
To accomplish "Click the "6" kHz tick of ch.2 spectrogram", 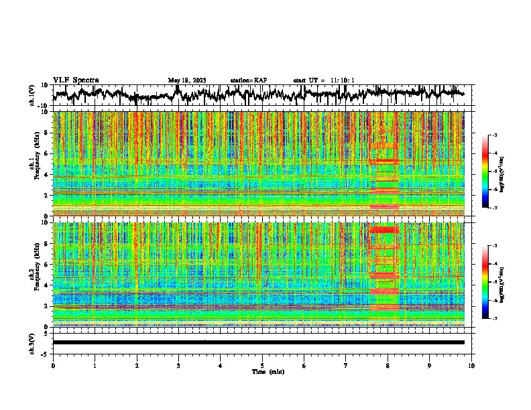I will (46, 265).
